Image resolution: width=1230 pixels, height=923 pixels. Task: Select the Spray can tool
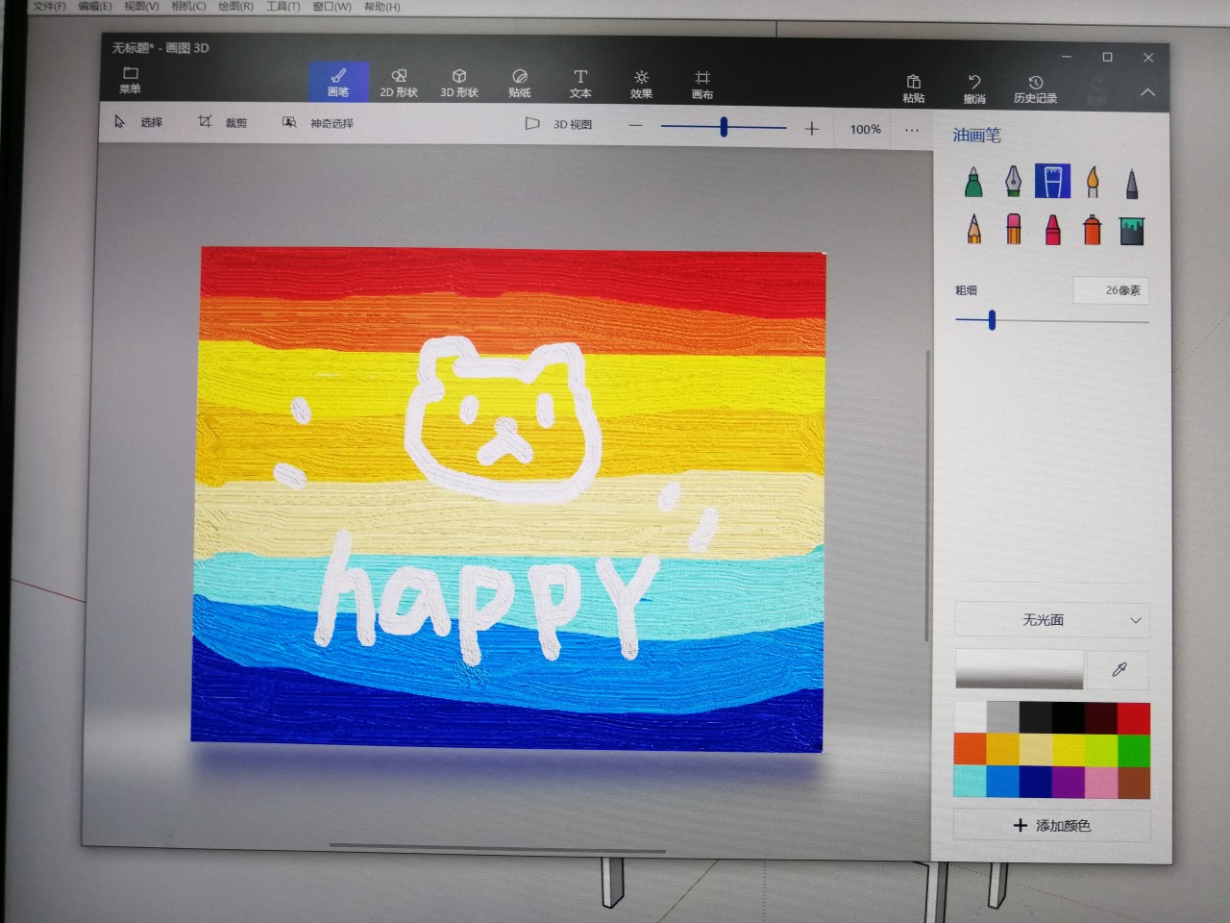pyautogui.click(x=1092, y=230)
